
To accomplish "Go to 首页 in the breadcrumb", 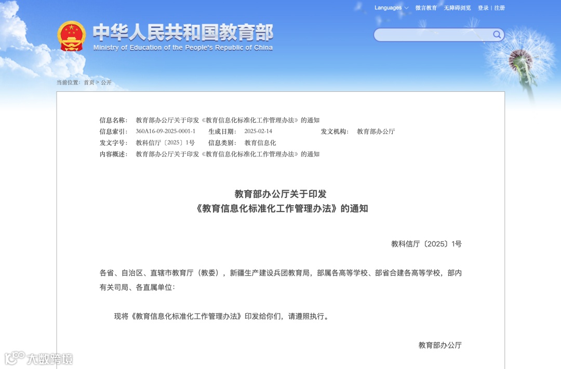I will click(x=89, y=82).
